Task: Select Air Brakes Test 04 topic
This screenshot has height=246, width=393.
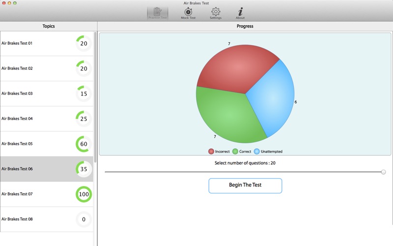Action: click(x=47, y=119)
